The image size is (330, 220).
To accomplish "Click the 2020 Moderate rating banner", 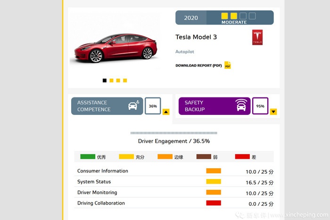I will (224, 18).
